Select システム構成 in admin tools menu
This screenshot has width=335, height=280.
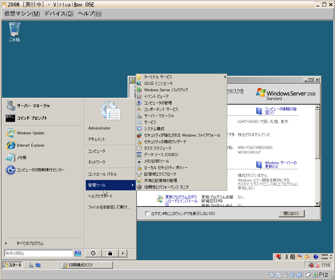[181, 129]
